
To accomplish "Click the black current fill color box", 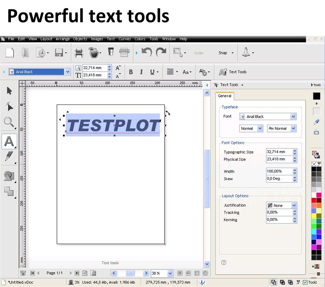I will [x=316, y=96].
